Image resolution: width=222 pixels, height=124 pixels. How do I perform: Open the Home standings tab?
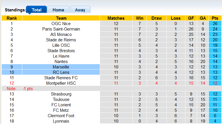(58, 10)
